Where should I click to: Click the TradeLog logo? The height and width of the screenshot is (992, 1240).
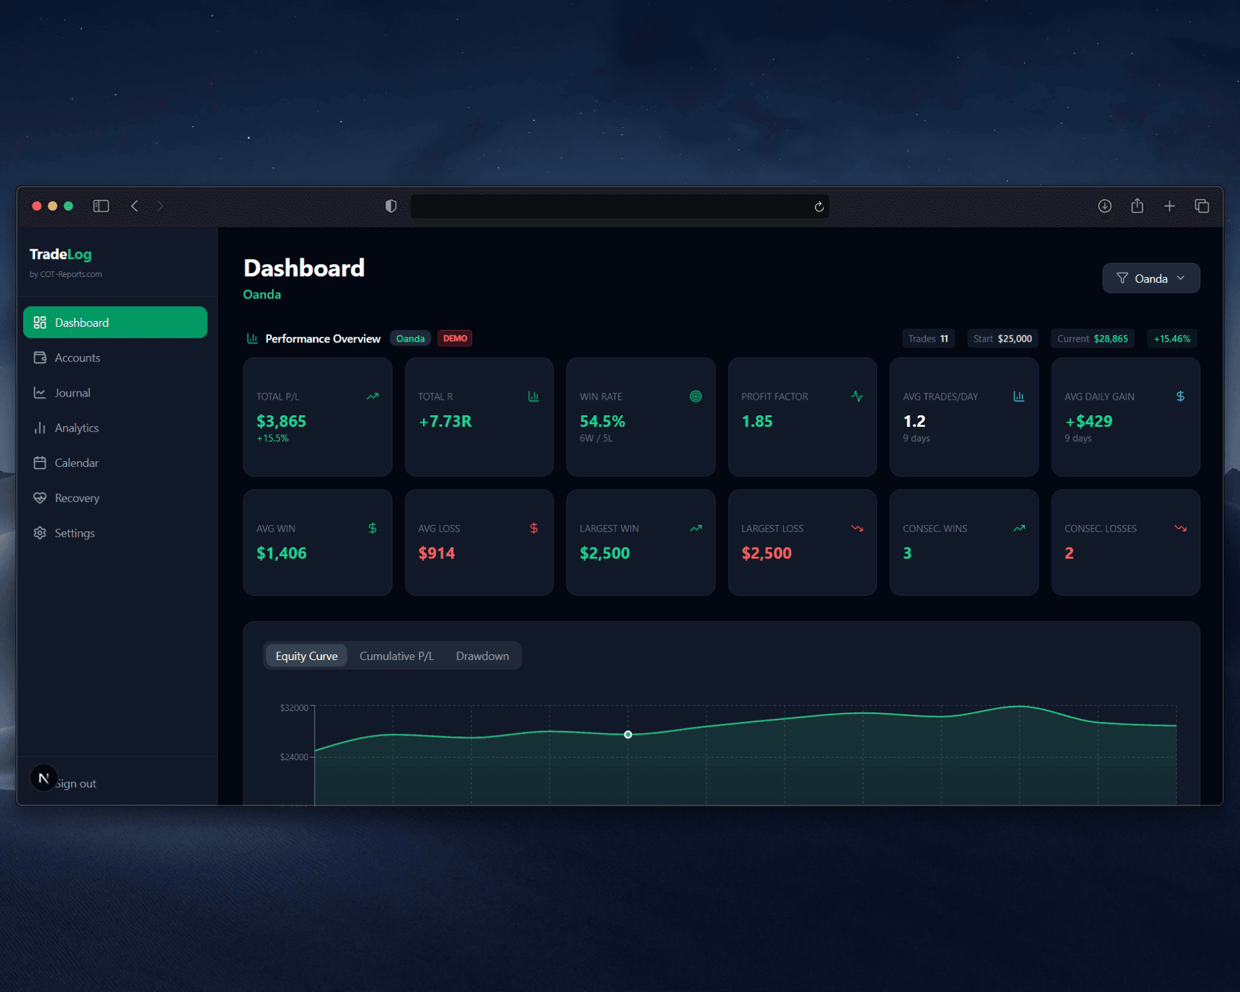coord(60,254)
